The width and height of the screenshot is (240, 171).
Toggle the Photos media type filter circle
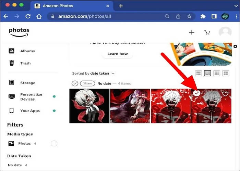tap(54, 144)
